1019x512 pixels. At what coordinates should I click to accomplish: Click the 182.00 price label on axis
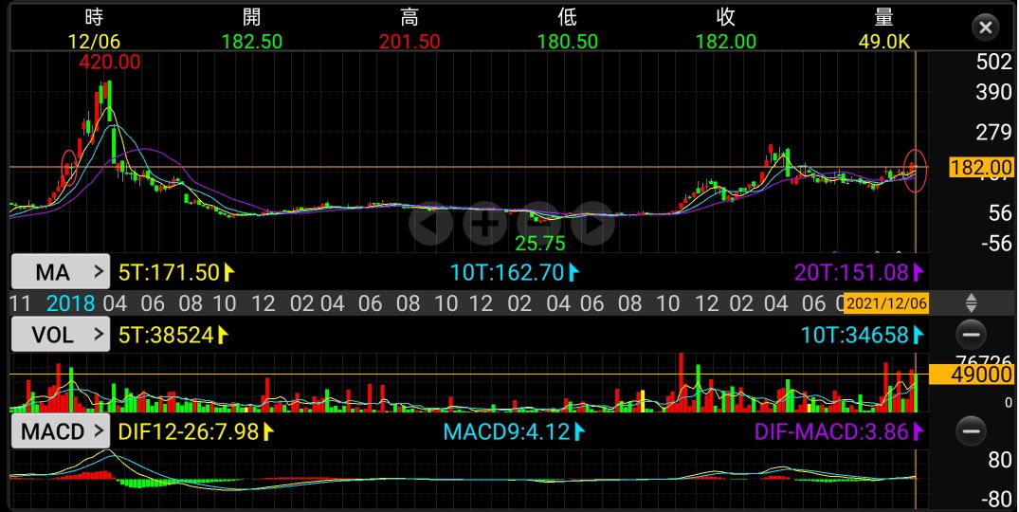pyautogui.click(x=980, y=168)
